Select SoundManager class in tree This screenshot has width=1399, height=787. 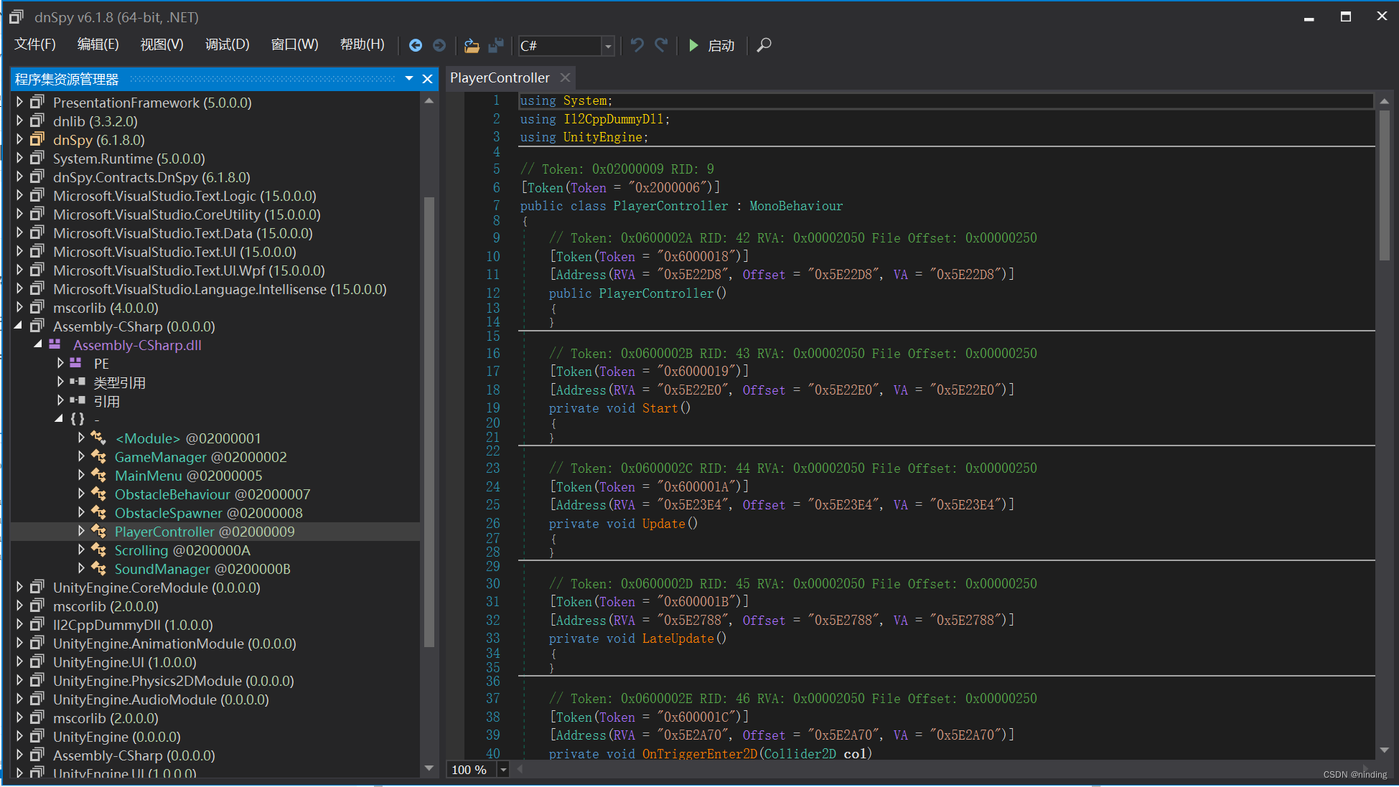162,569
